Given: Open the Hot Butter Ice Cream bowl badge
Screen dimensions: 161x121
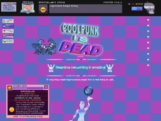Looking at the screenshot, I should click(8, 41).
